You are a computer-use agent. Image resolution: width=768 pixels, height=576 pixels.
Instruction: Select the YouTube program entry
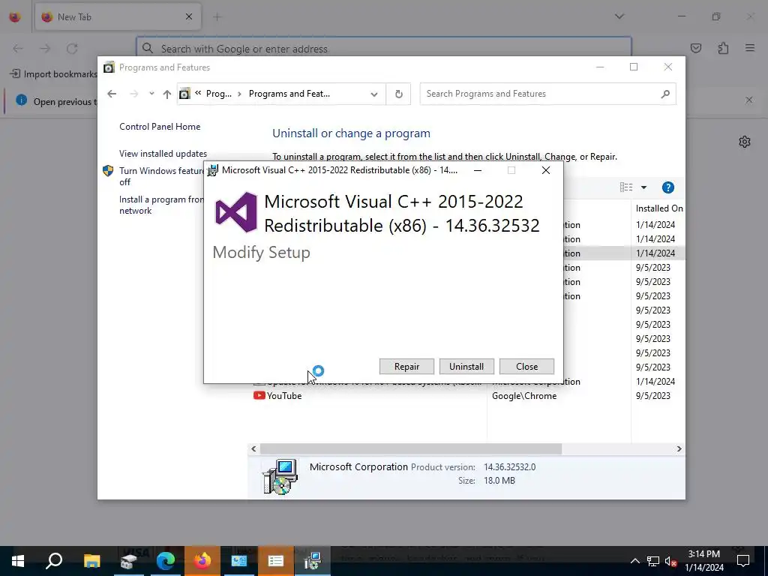point(284,396)
